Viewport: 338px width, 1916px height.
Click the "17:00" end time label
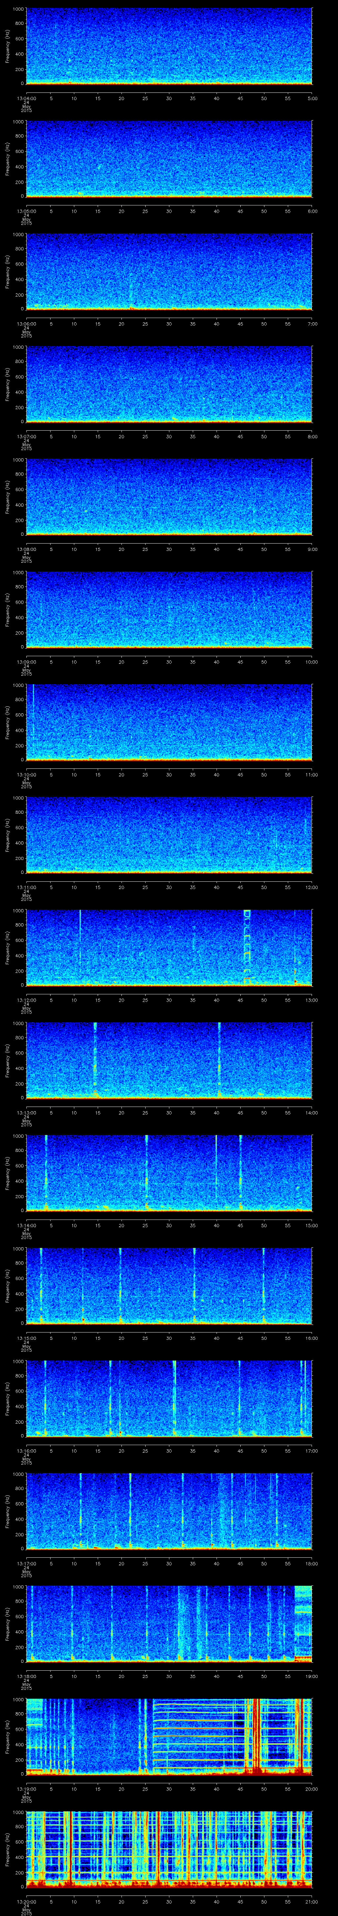(x=312, y=1450)
